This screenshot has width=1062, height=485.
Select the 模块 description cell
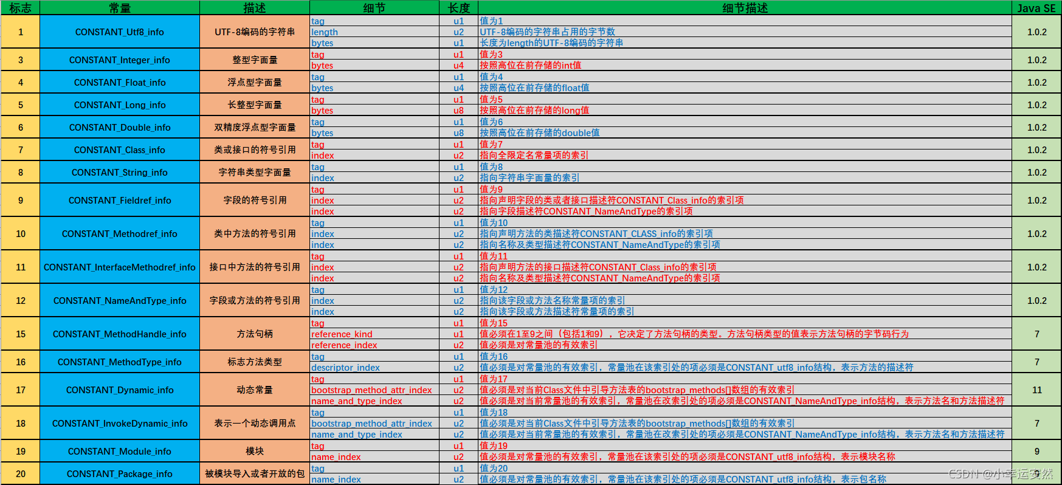[x=255, y=451]
